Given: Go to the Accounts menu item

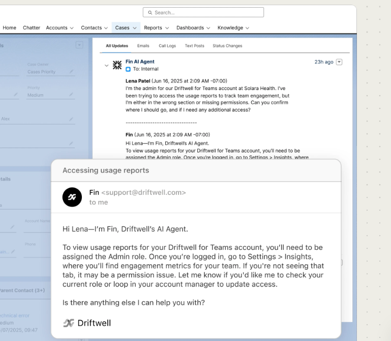Looking at the screenshot, I should click(x=56, y=27).
